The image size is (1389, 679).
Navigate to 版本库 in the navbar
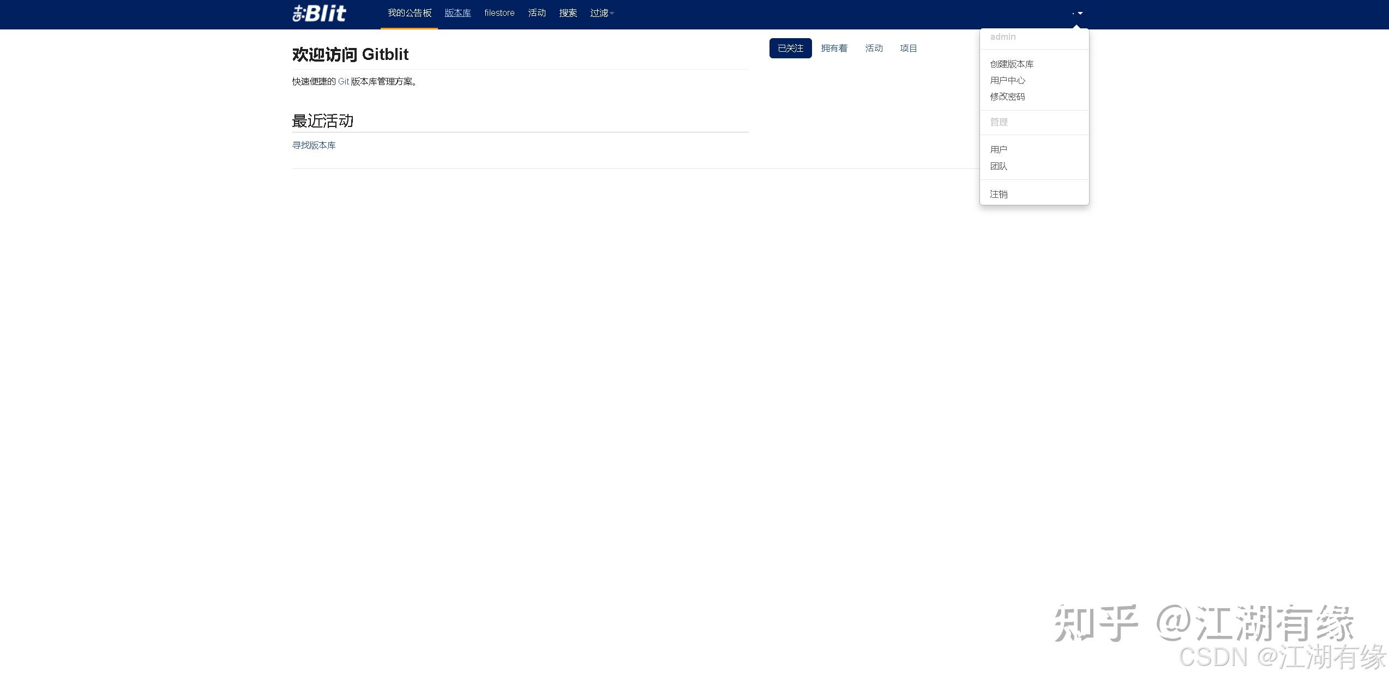[458, 13]
